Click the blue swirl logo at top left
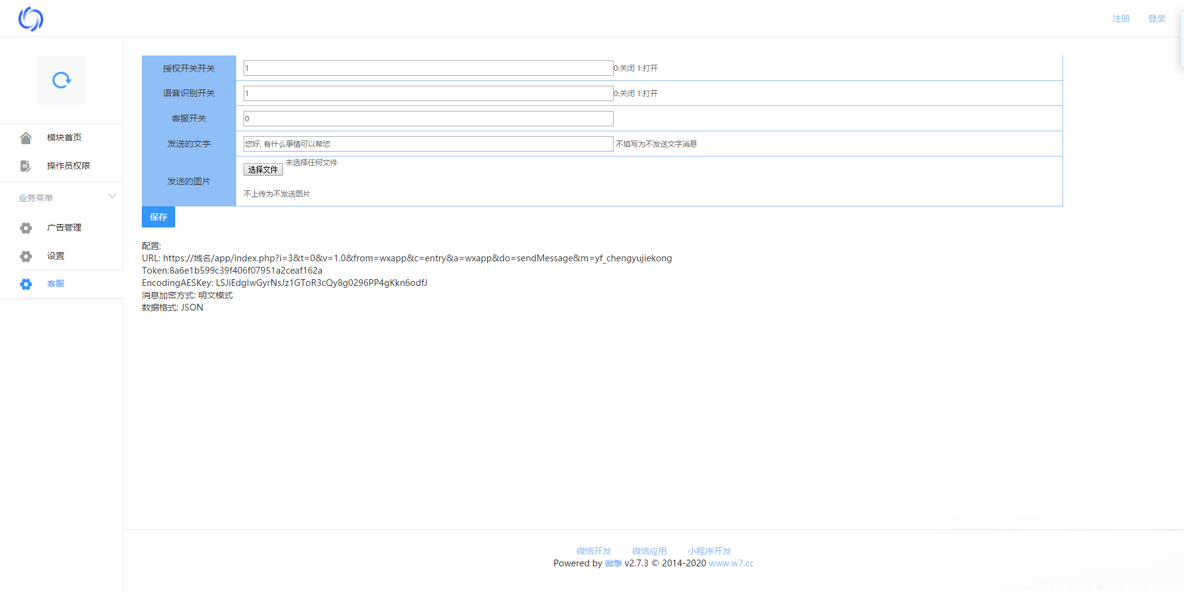Screen dimensions: 1184x591 30,19
